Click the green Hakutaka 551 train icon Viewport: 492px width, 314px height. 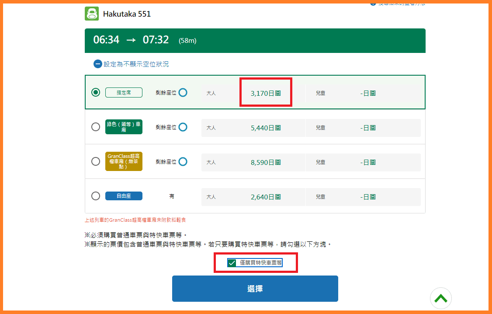click(92, 14)
